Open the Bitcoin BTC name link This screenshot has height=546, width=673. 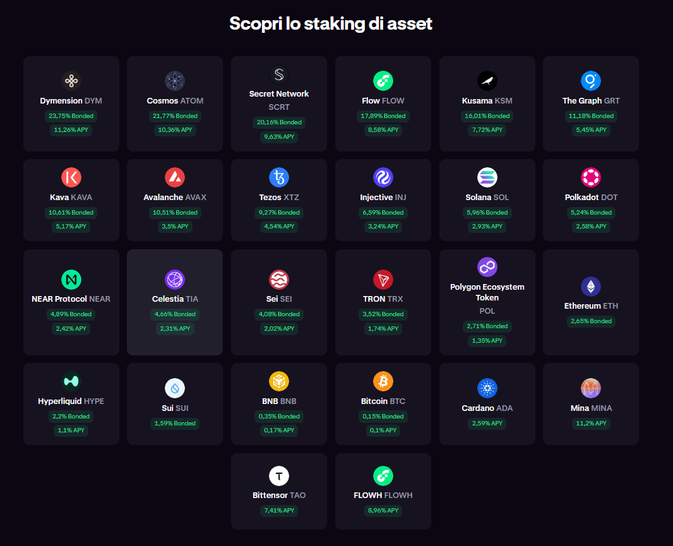pyautogui.click(x=383, y=401)
